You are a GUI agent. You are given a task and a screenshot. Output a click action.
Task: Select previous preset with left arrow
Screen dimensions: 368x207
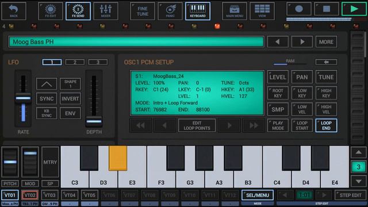(x=278, y=42)
